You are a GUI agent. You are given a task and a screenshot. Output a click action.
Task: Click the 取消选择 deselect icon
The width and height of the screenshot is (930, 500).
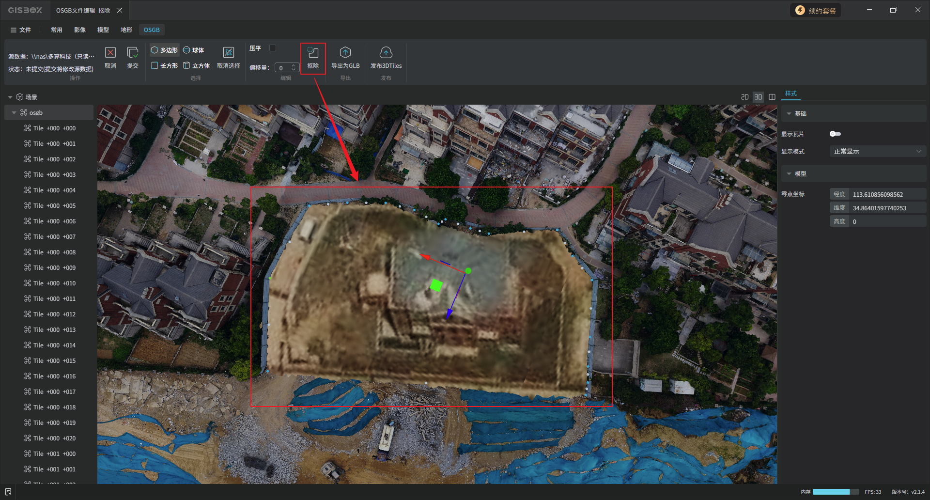pos(228,53)
